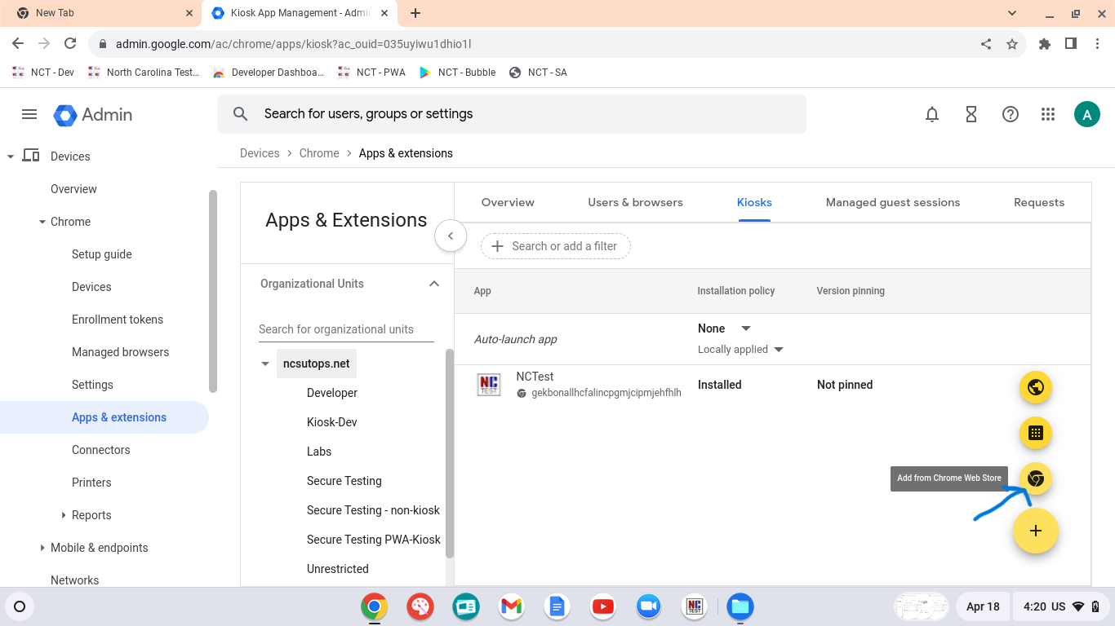The height and width of the screenshot is (626, 1115).
Task: Open Enrollment tokens in sidebar
Action: coord(118,320)
